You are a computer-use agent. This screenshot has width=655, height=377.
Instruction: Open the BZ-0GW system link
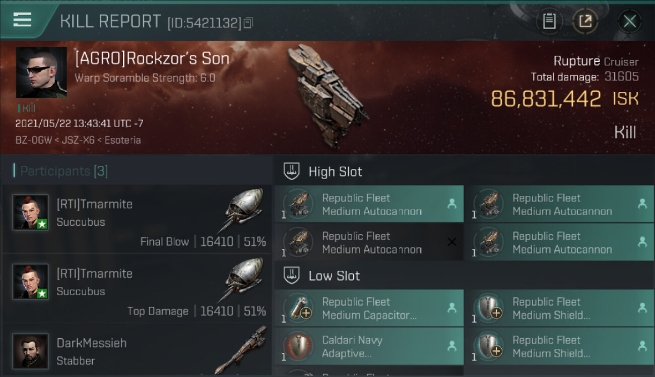click(x=34, y=140)
